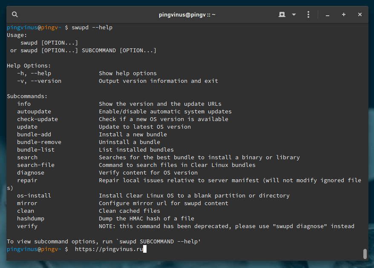Click the '-v, --version' option text
The height and width of the screenshot is (268, 374).
pyautogui.click(x=39, y=81)
